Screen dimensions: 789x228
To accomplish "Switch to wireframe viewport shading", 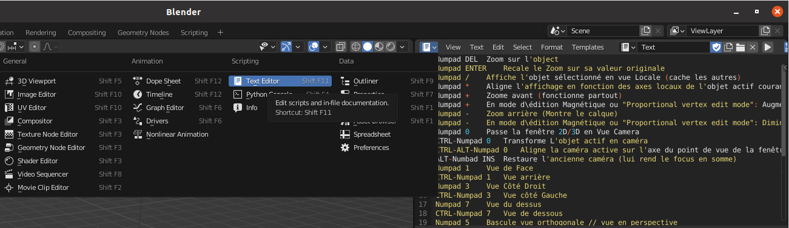I will [x=356, y=47].
